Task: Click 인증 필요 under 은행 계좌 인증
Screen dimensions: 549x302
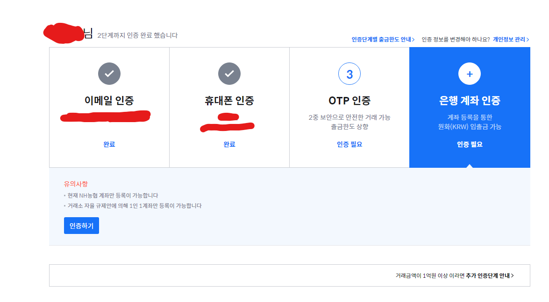Action: [470, 144]
